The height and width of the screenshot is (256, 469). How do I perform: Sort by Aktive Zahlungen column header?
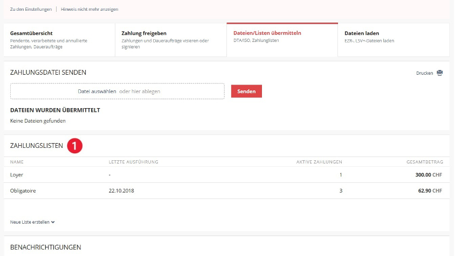[319, 161]
